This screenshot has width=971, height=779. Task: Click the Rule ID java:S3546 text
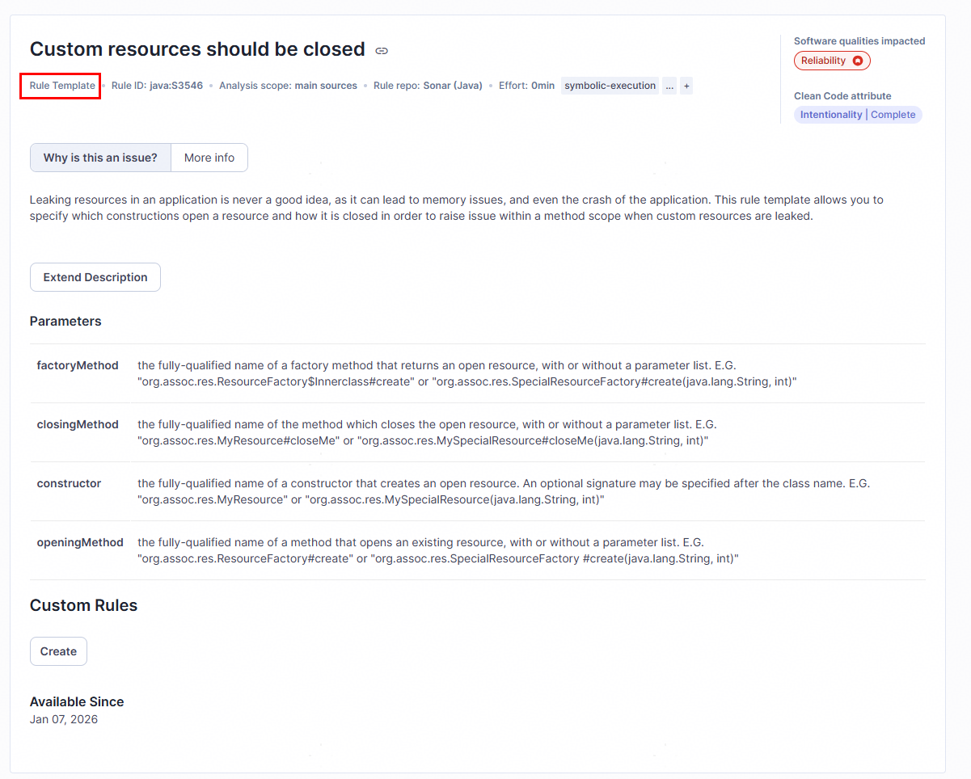tap(157, 86)
